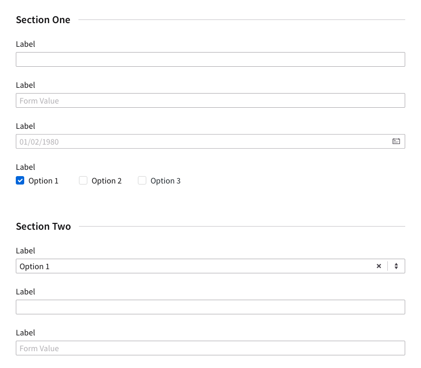Click the Form Value input at the bottom
This screenshot has width=421, height=368.
coord(210,348)
